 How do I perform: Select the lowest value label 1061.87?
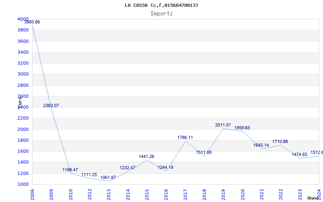[x=108, y=177]
